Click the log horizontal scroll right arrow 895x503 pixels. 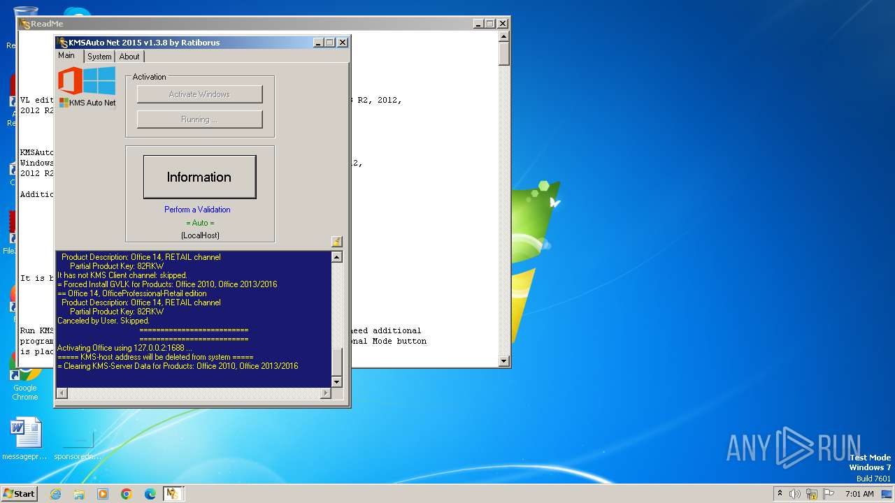(x=325, y=393)
